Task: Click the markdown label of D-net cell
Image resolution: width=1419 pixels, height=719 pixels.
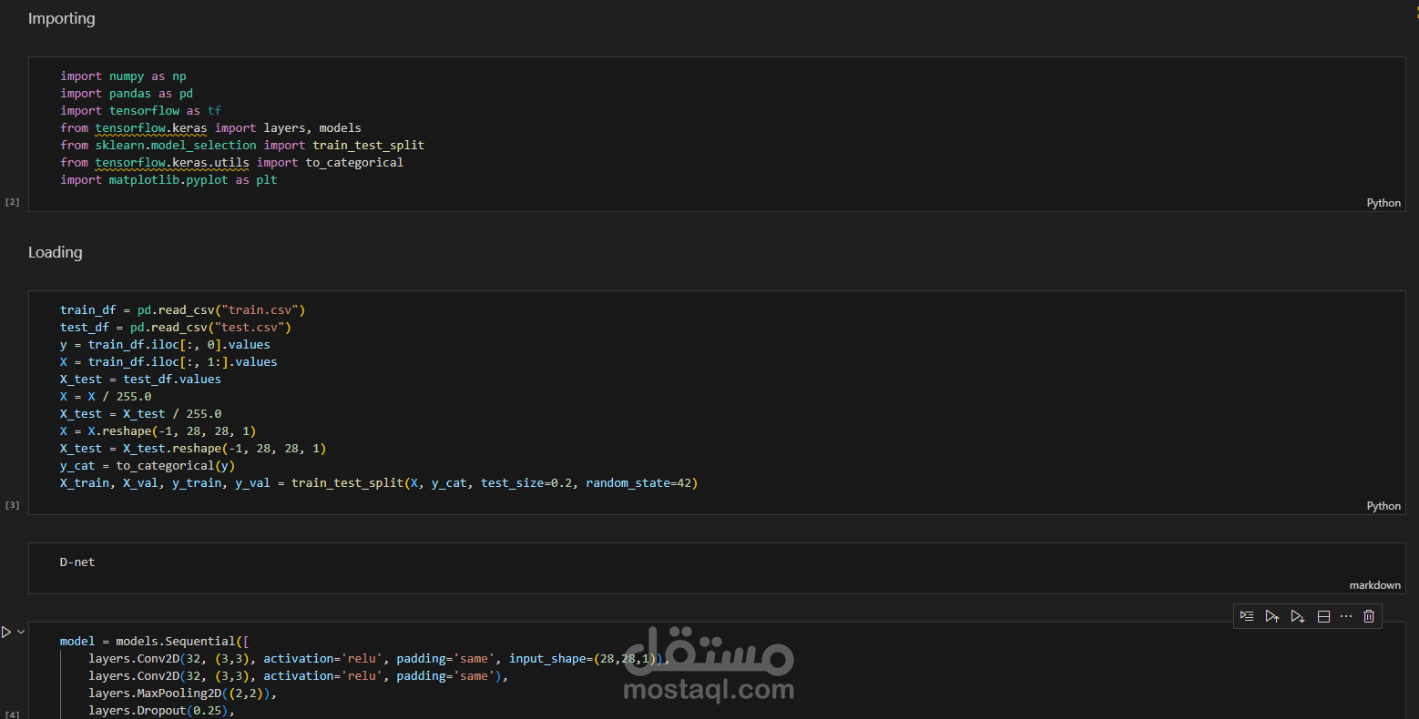Action: click(1375, 585)
